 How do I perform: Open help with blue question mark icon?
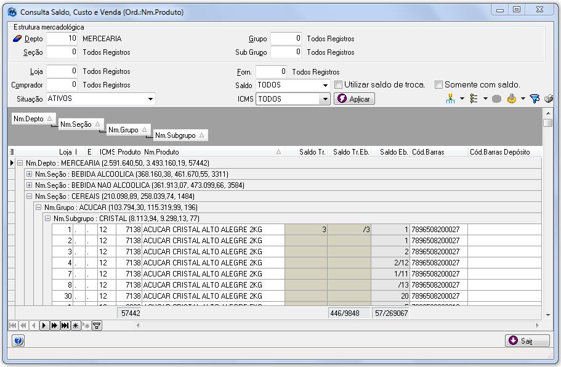point(18,341)
